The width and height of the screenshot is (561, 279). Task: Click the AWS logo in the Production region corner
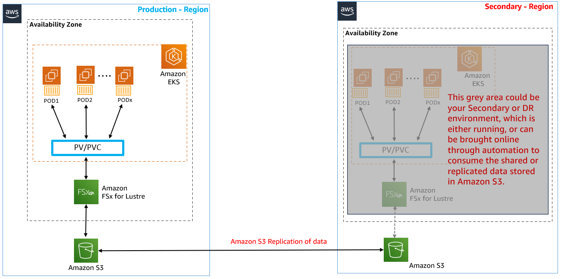(12, 13)
